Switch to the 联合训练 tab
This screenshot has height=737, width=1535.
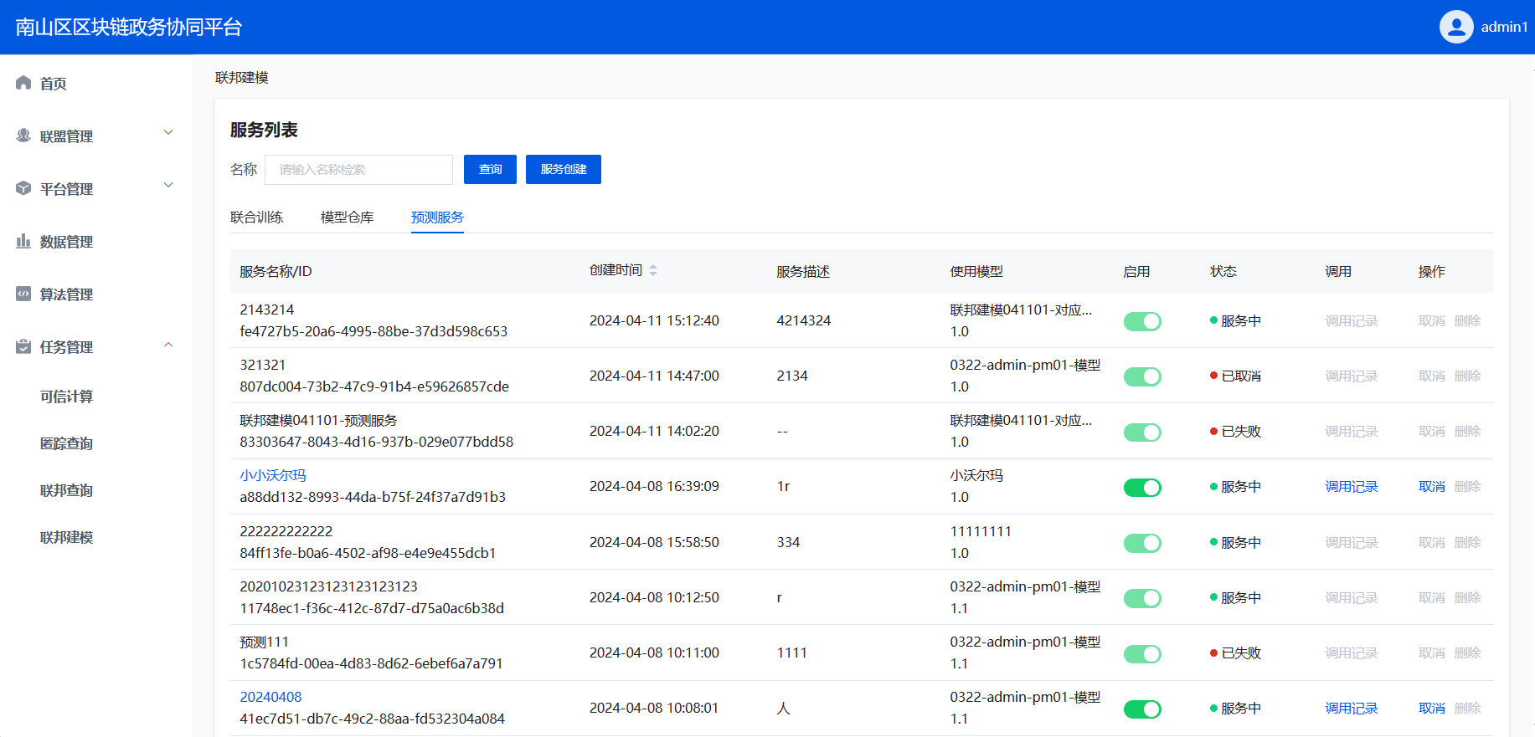coord(257,218)
